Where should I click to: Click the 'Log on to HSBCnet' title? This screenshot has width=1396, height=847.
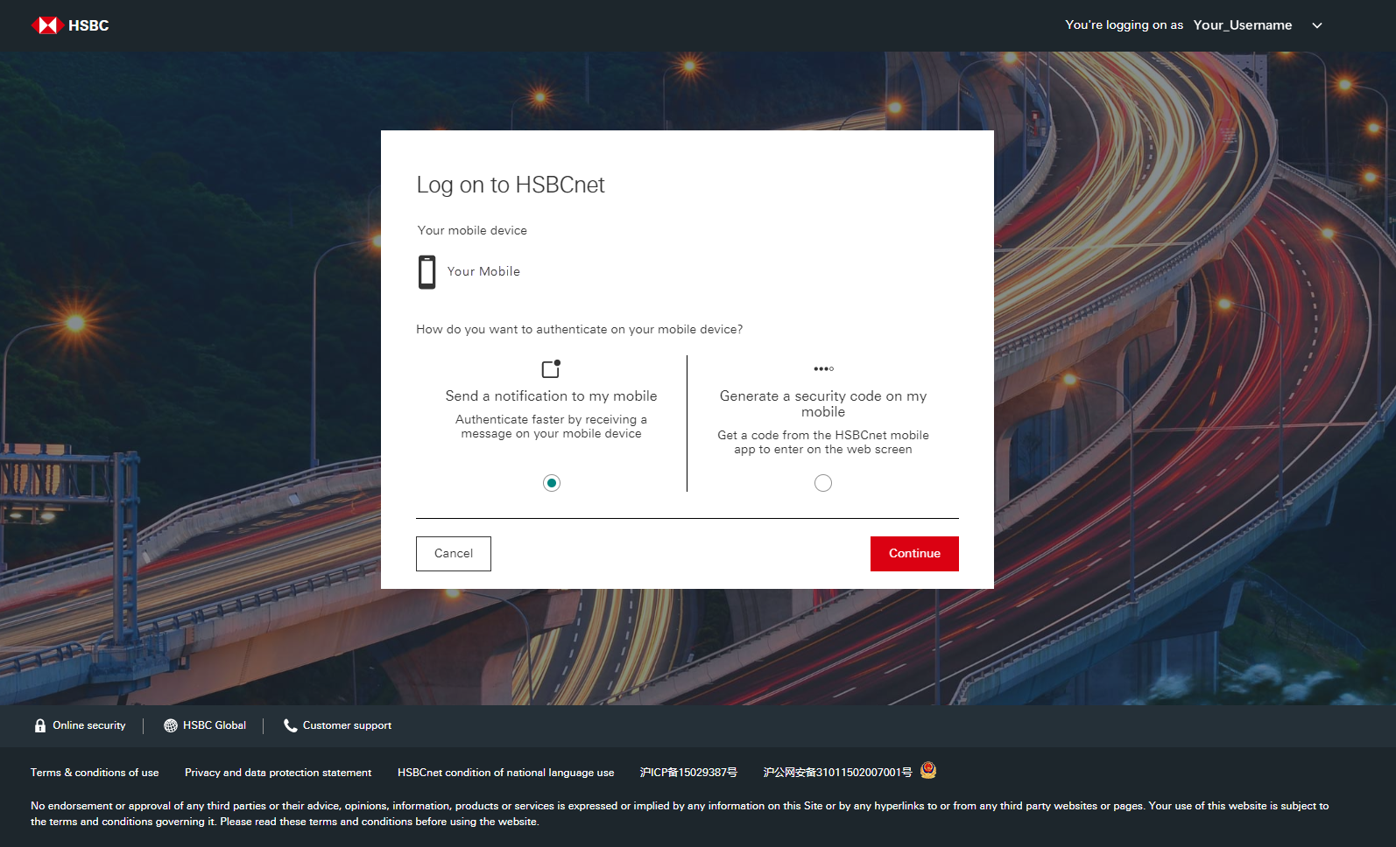click(511, 185)
